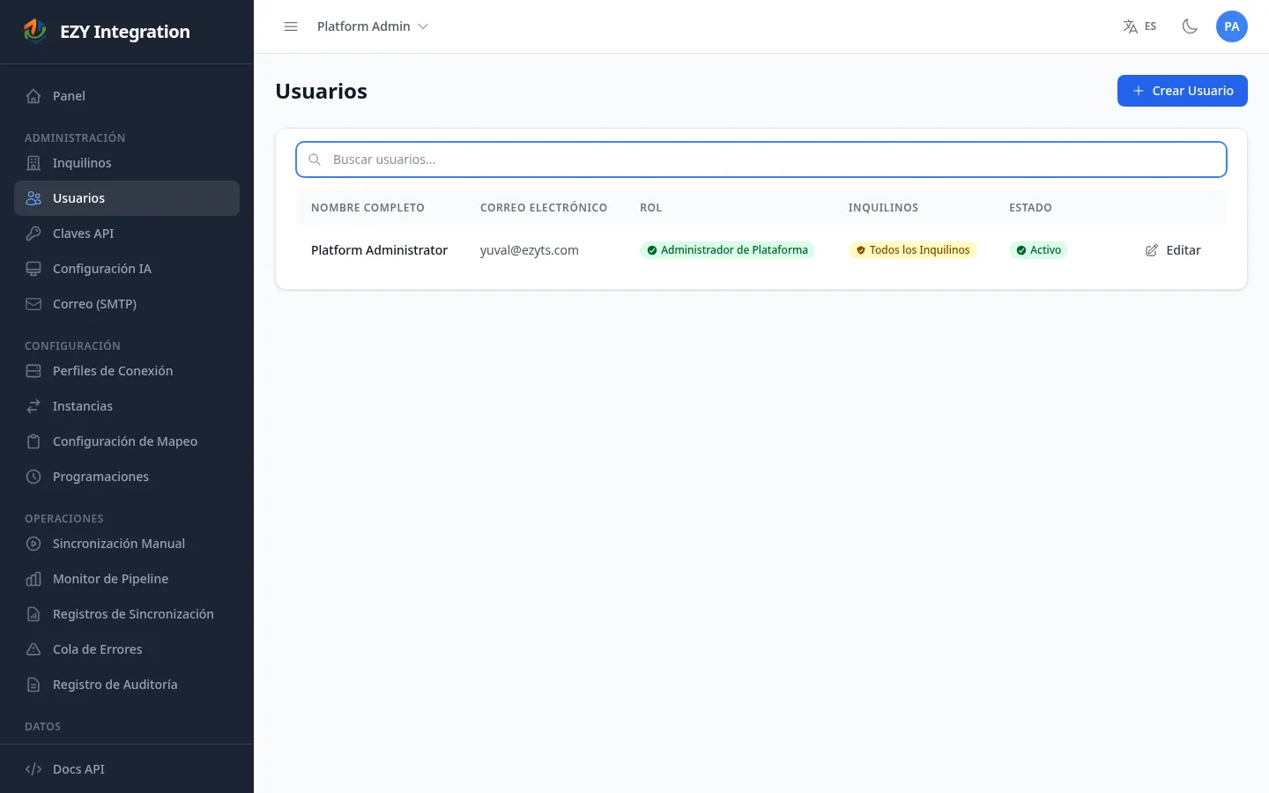This screenshot has width=1269, height=793.
Task: Click the Claves API key icon
Action: pyautogui.click(x=33, y=233)
